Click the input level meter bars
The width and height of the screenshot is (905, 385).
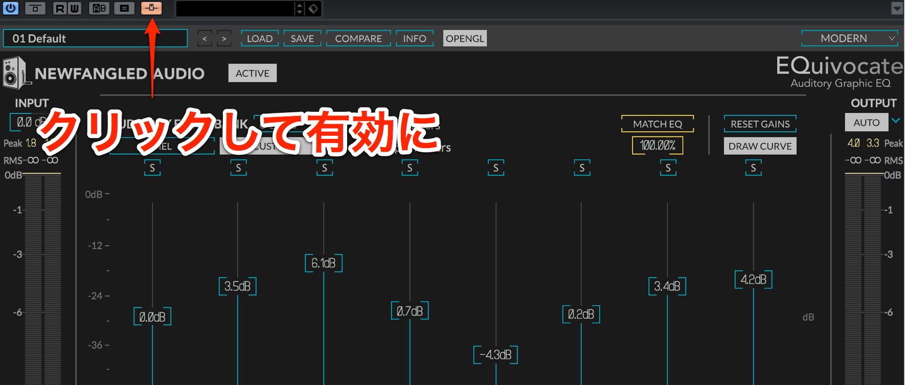[43, 279]
